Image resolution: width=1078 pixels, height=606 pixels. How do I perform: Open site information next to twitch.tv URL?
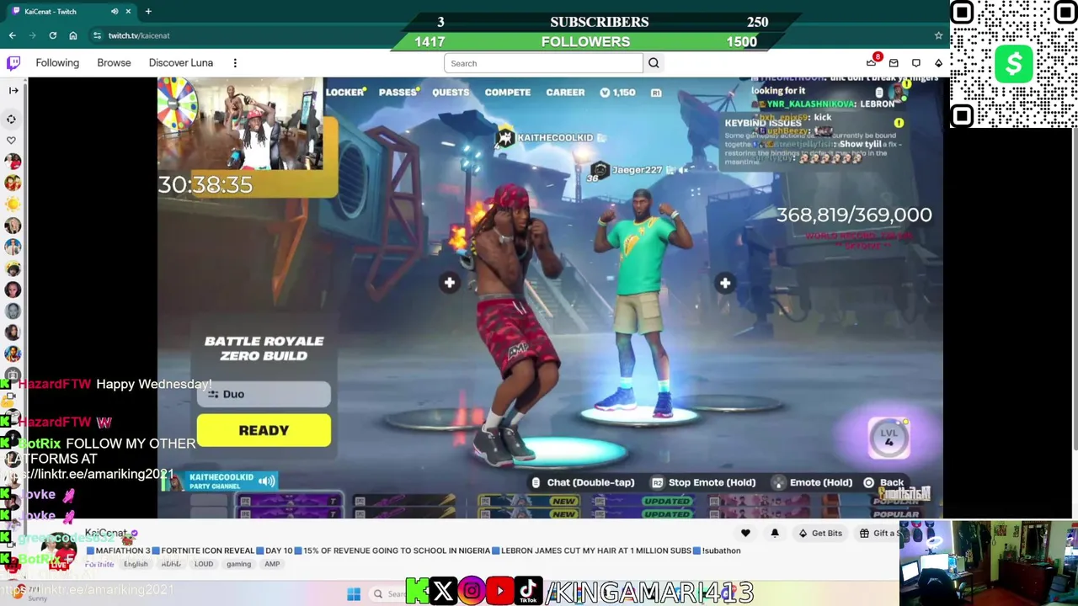point(97,35)
